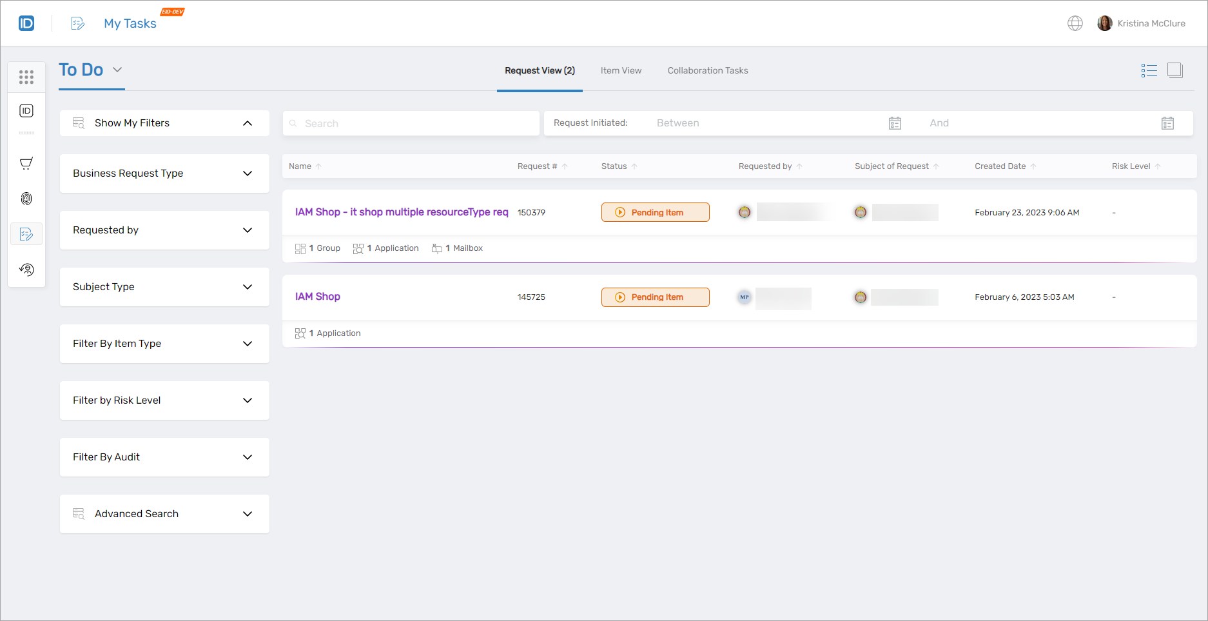Open the app grid menu in the sidebar
1208x621 pixels.
(26, 77)
